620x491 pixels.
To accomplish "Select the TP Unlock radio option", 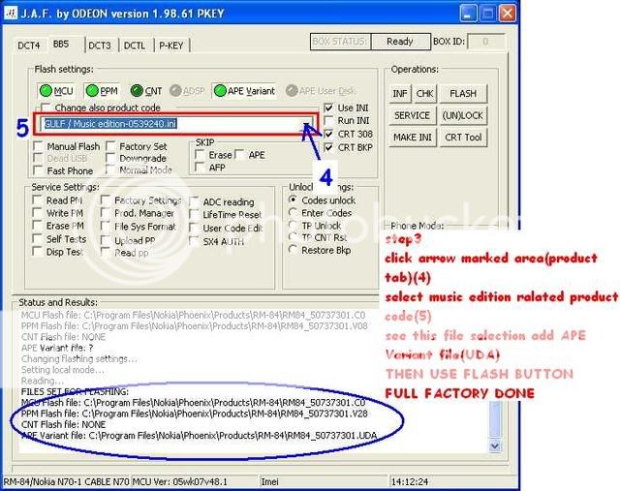I will (293, 226).
